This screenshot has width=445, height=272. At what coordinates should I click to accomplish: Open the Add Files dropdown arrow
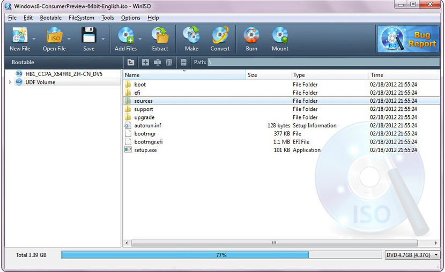[x=140, y=39]
